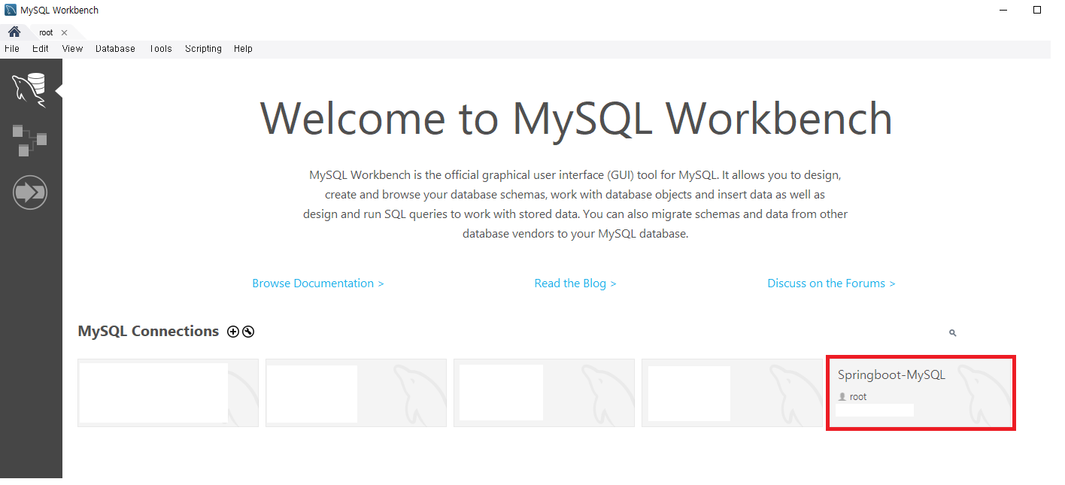
Task: Open the Home tab icon
Action: coord(14,32)
